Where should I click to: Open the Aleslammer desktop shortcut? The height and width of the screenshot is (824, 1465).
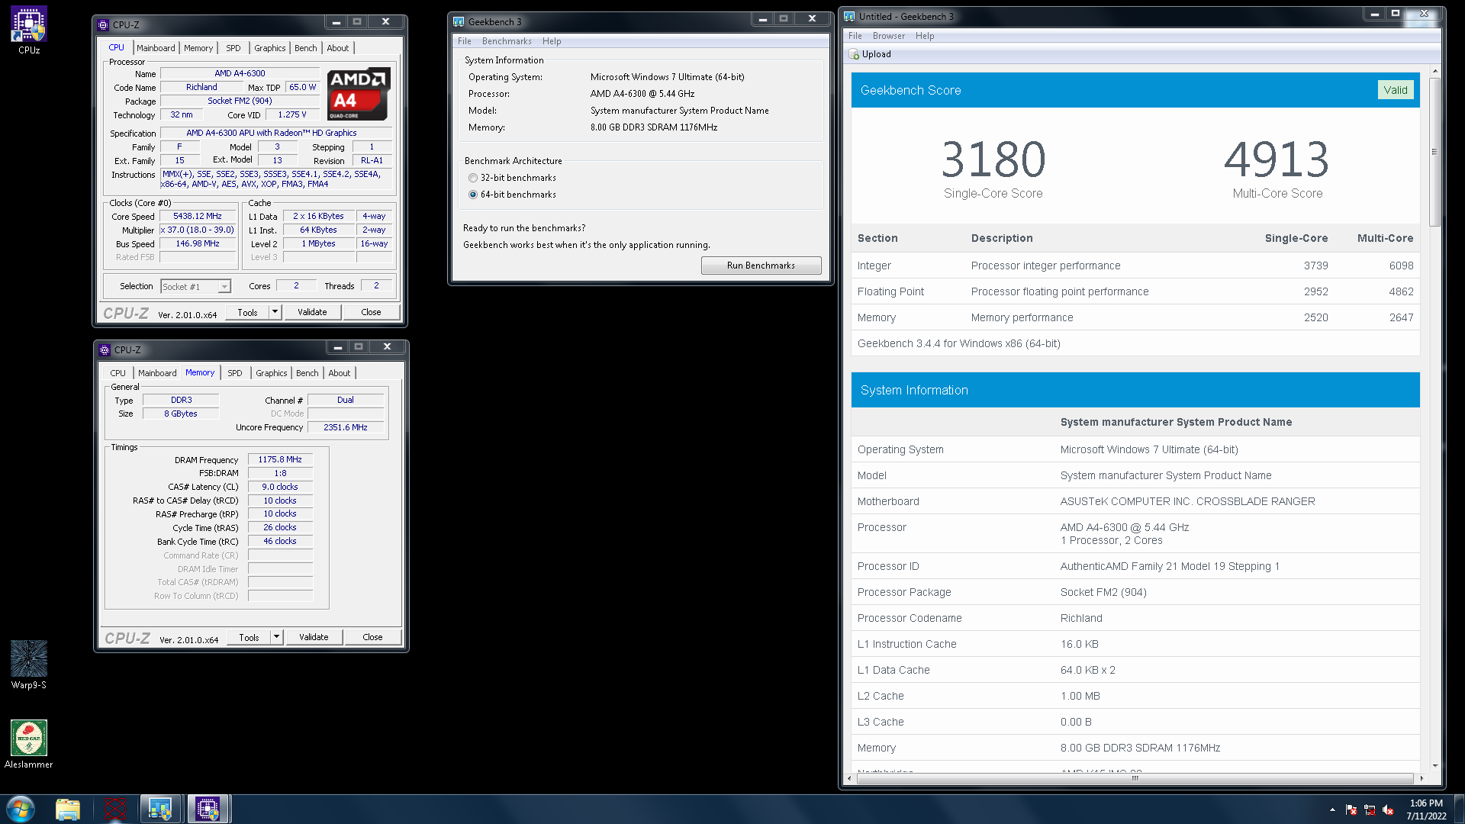coord(29,744)
